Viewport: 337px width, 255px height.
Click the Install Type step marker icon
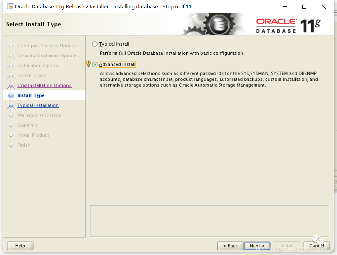coord(11,95)
